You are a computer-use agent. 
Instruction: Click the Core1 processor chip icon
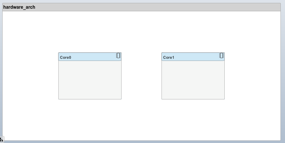click(x=221, y=56)
